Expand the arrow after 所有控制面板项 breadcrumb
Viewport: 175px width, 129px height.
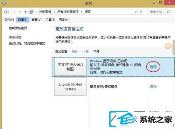[82, 12]
